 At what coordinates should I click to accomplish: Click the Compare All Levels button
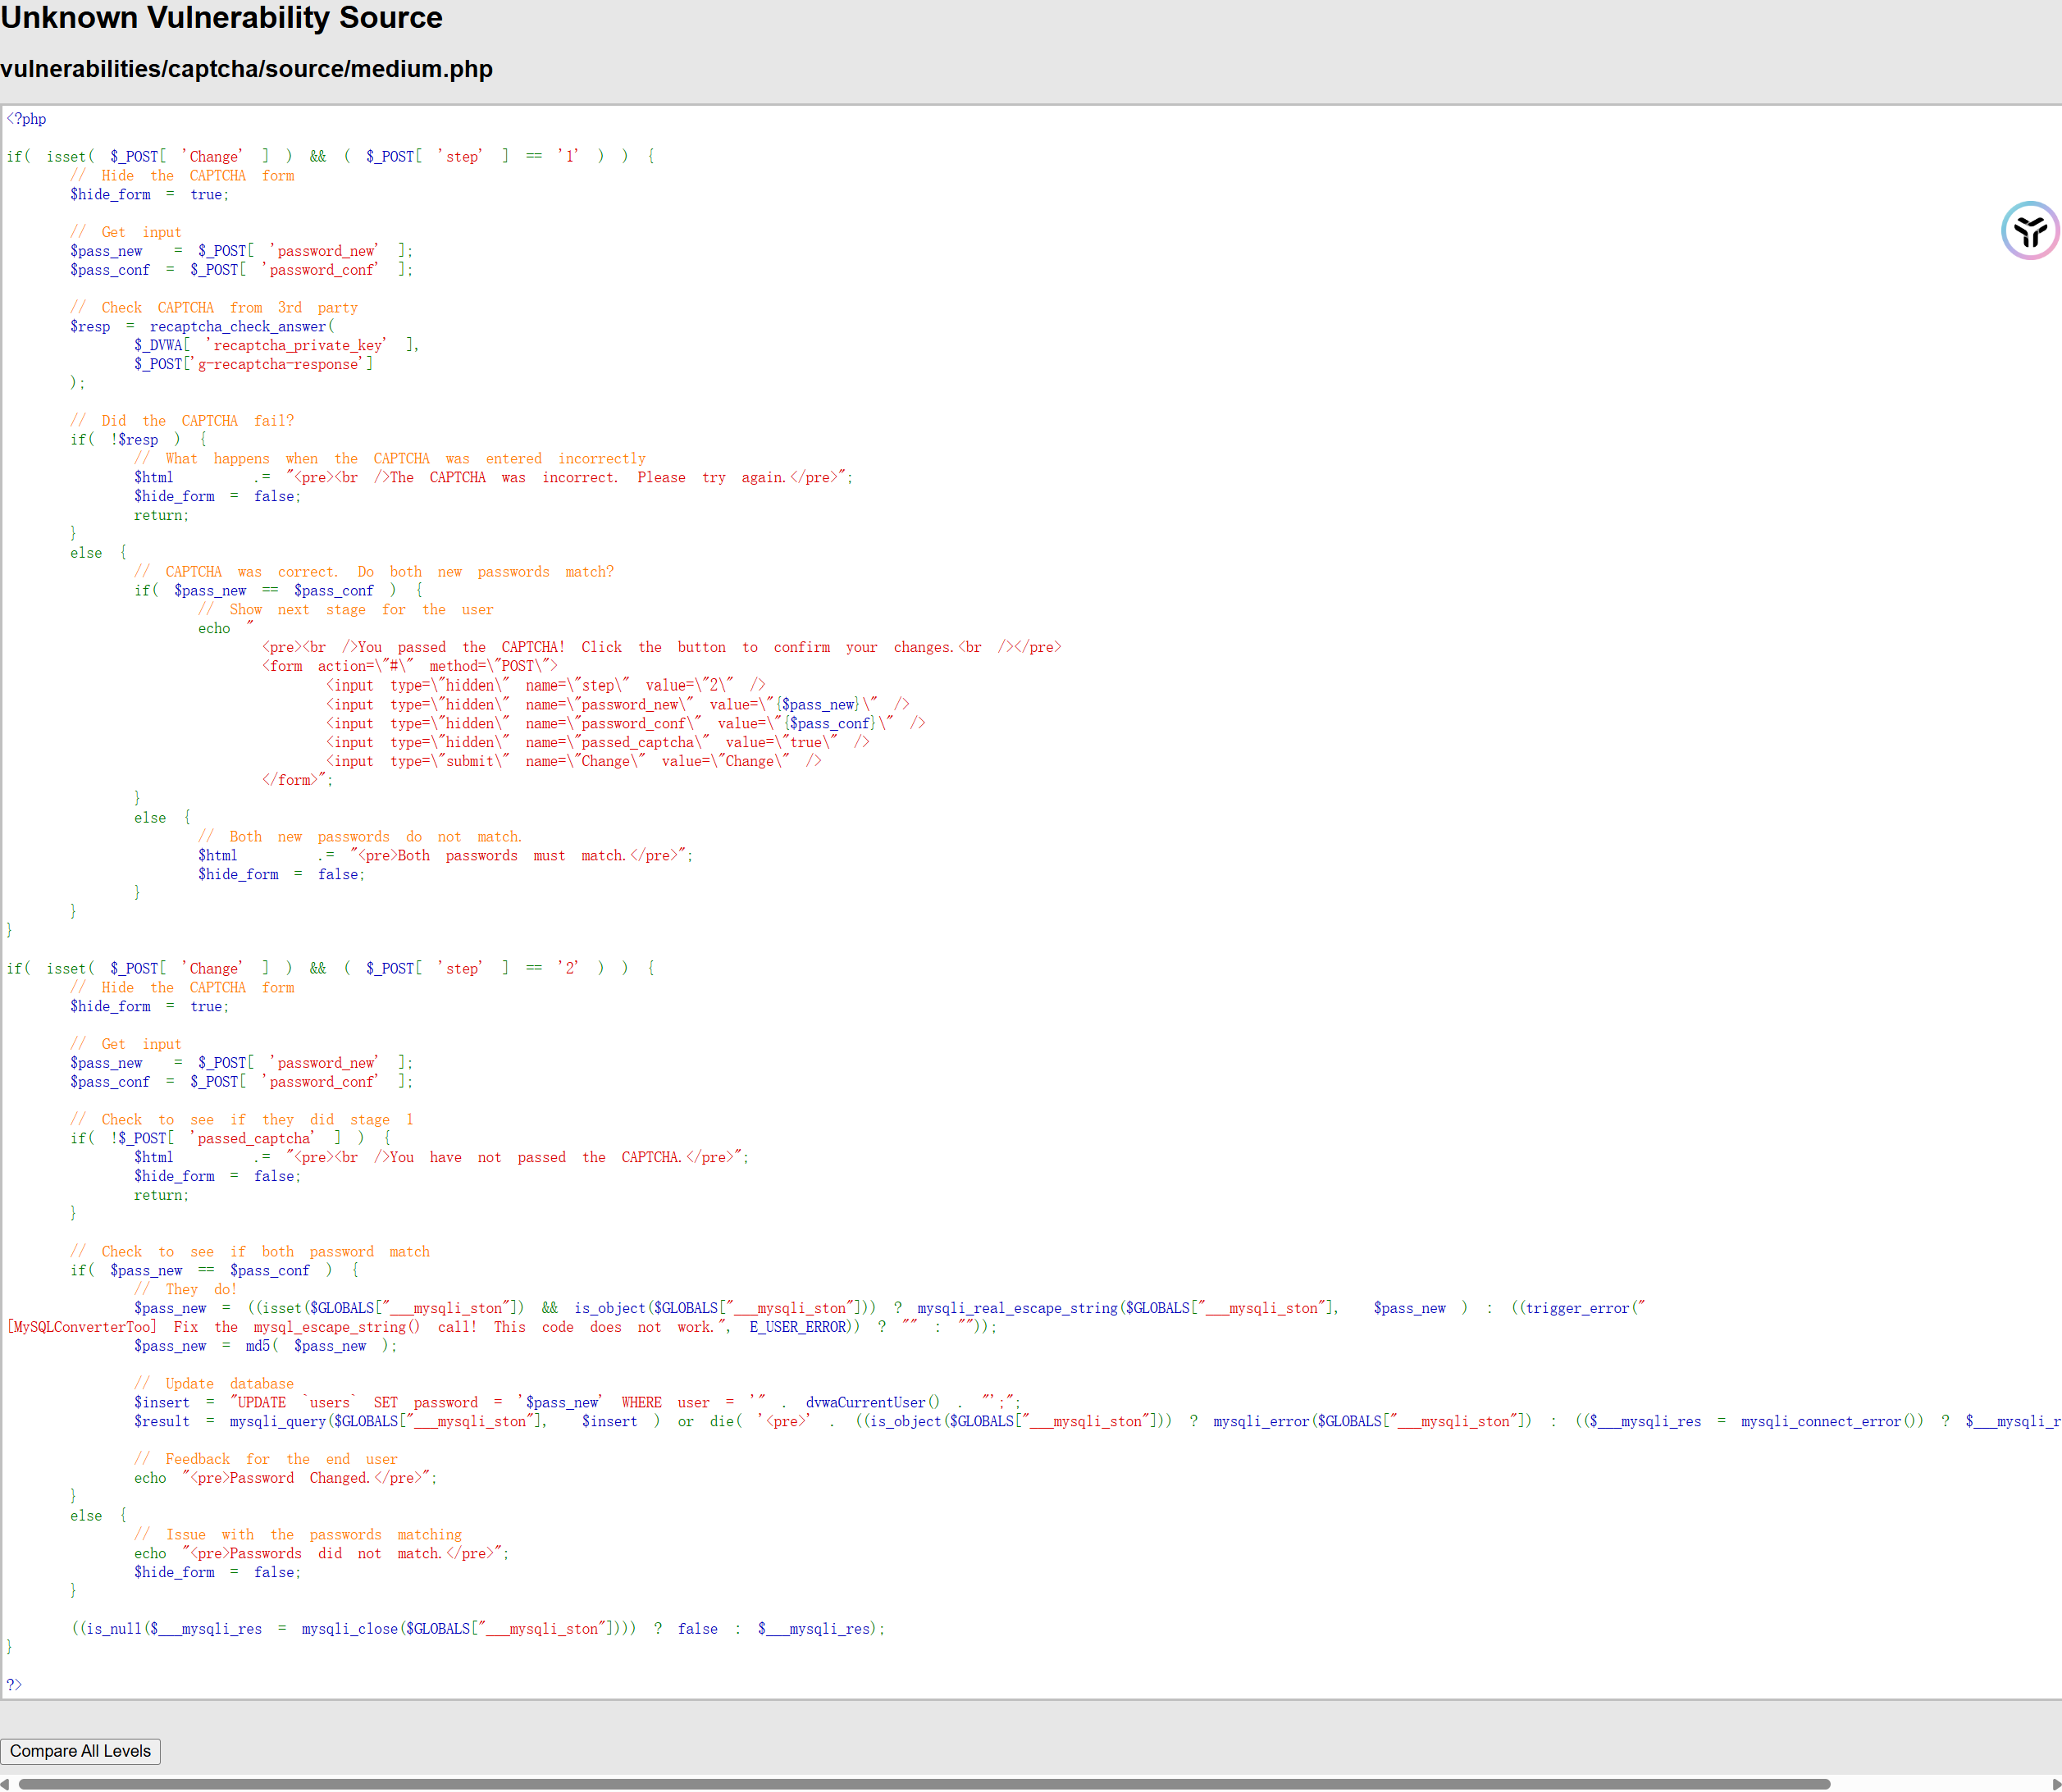(80, 1751)
